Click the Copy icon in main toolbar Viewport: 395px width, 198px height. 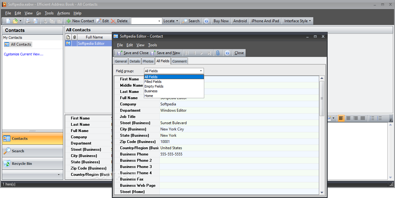52,21
